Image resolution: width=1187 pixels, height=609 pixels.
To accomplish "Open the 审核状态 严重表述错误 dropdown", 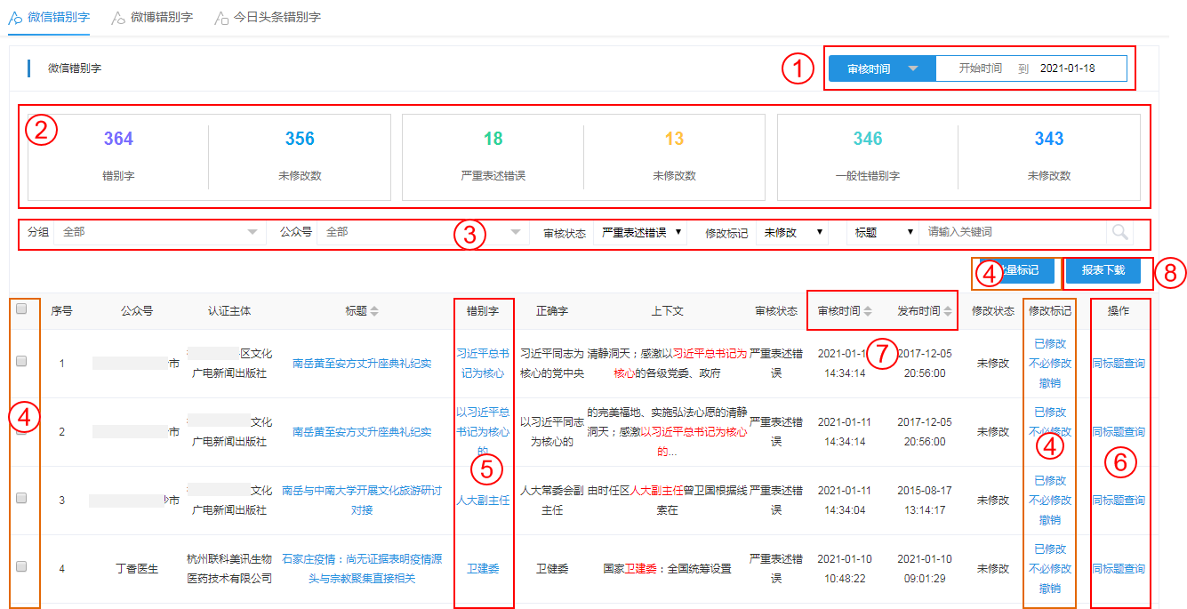I will point(642,232).
